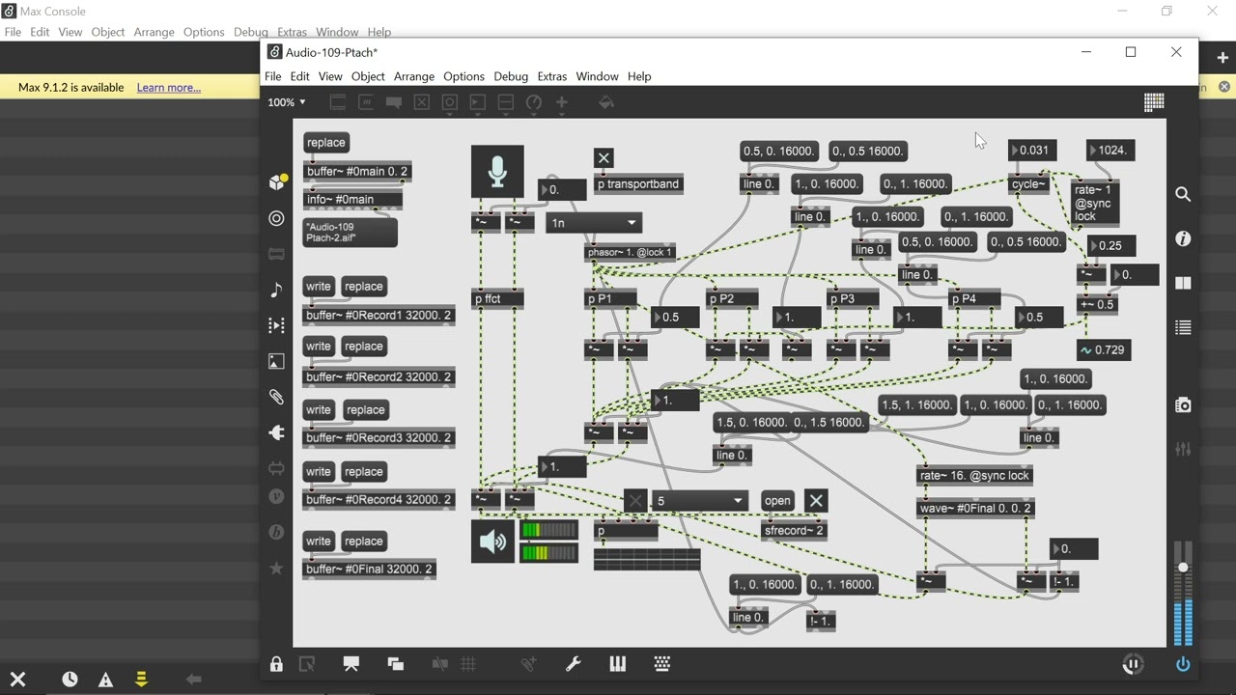Open the Debug menu in Audio-109-Ptach window
This screenshot has width=1236, height=695.
[511, 76]
